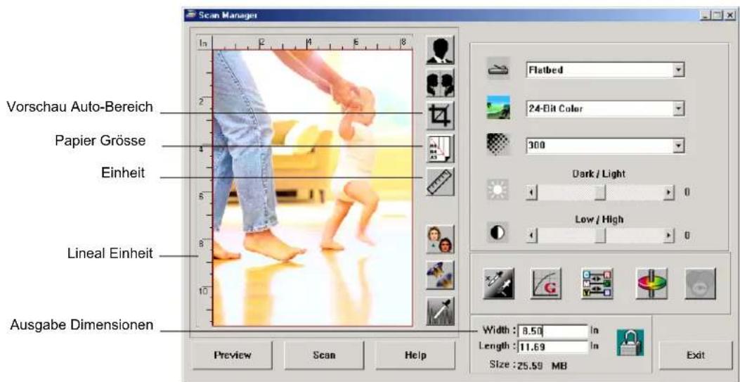Open the paper size icon
The image size is (740, 382).
(x=440, y=148)
